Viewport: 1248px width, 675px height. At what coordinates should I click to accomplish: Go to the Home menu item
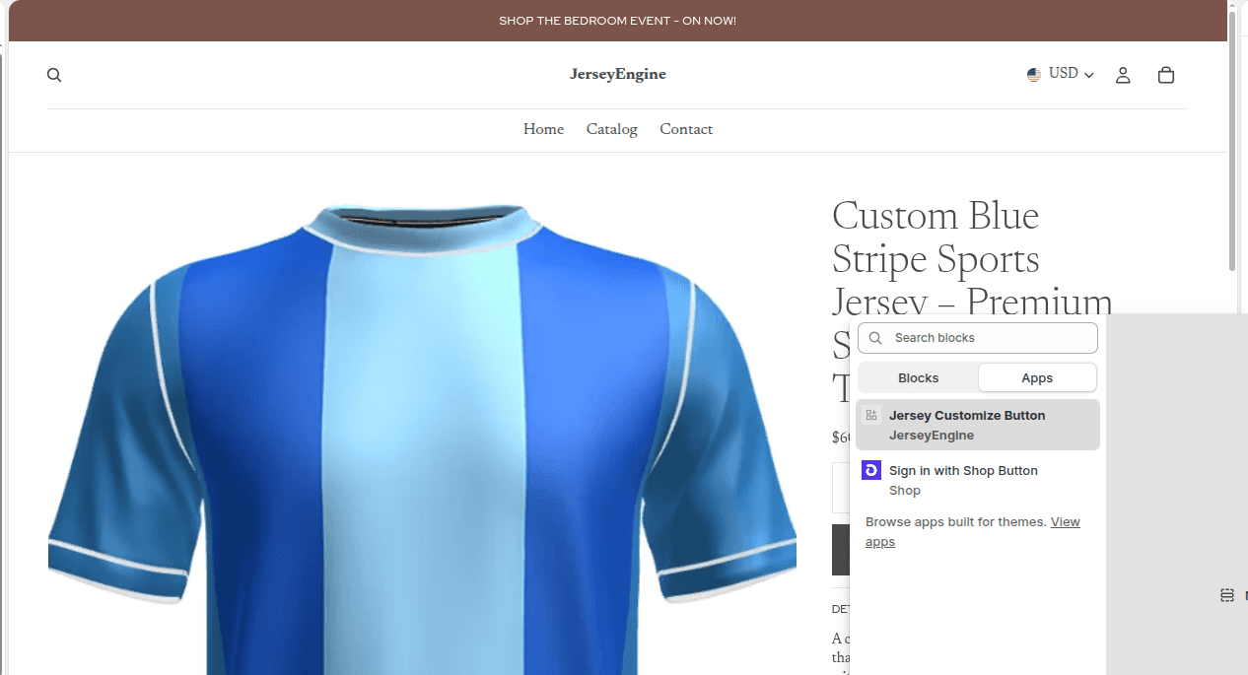click(x=543, y=129)
